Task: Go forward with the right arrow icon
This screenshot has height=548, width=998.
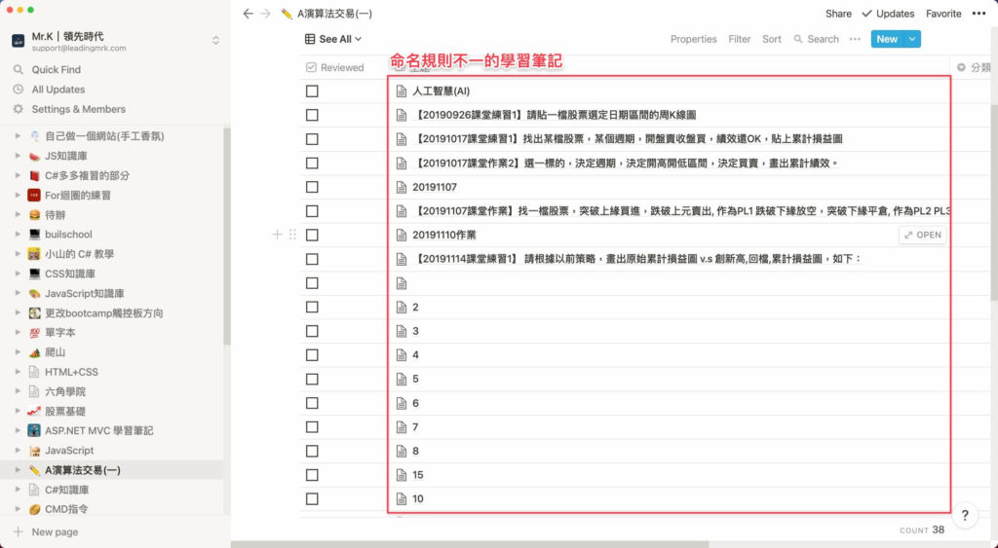Action: click(266, 14)
